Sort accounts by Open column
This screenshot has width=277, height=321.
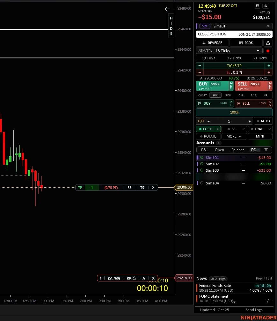click(219, 150)
